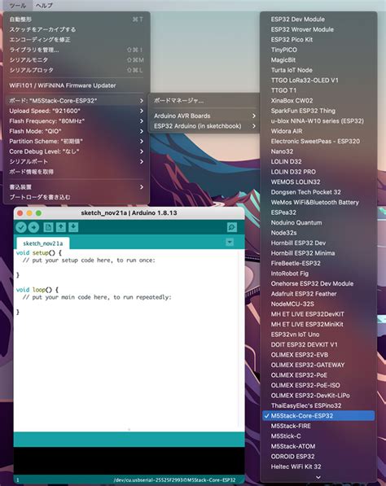Expand Partition Scheme submenu
The image size is (386, 486).
(77, 142)
